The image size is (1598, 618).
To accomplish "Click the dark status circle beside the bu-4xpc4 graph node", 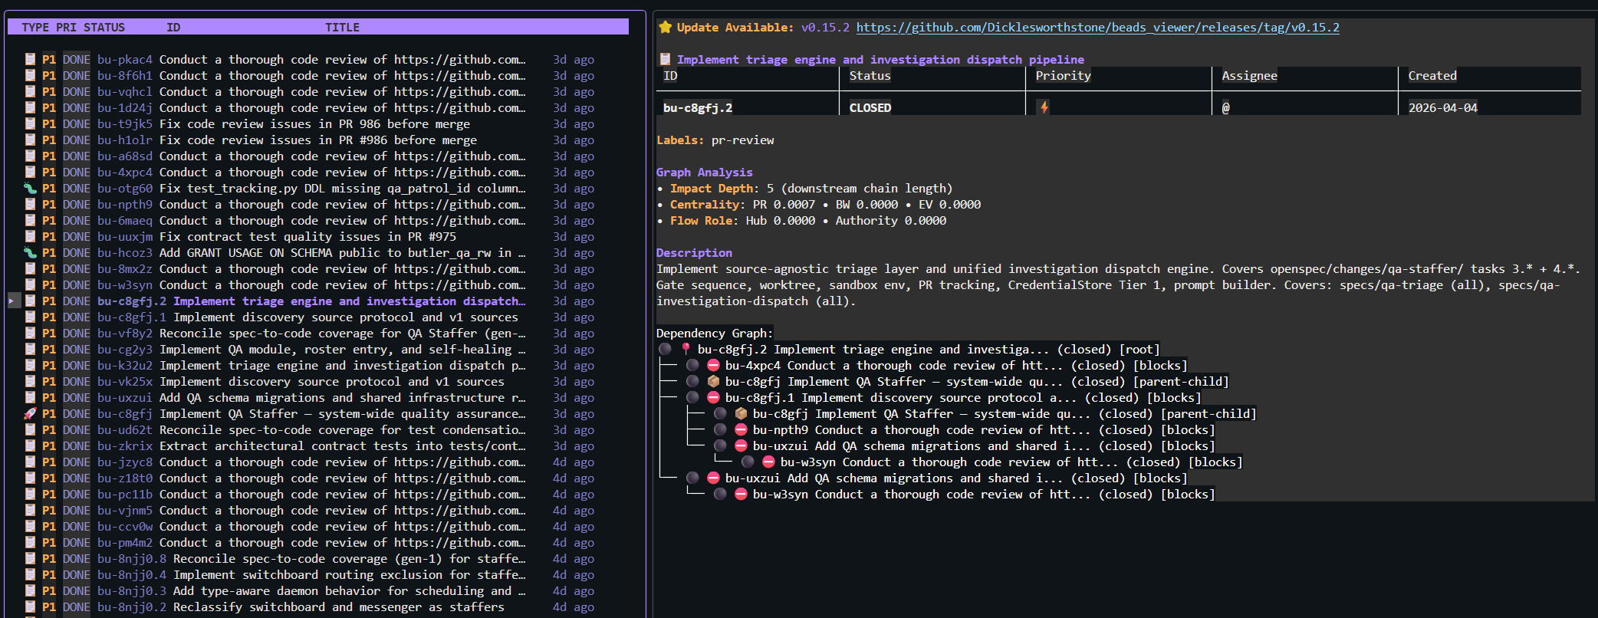I will pos(692,366).
